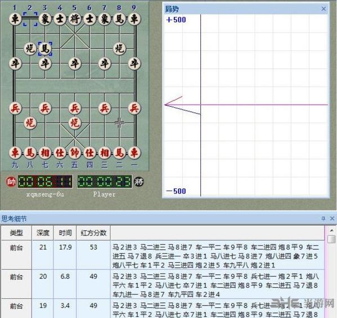
Task: Close the 局势 panel
Action: point(323,9)
